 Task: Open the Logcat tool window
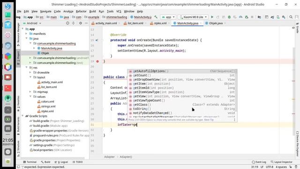coord(61,162)
